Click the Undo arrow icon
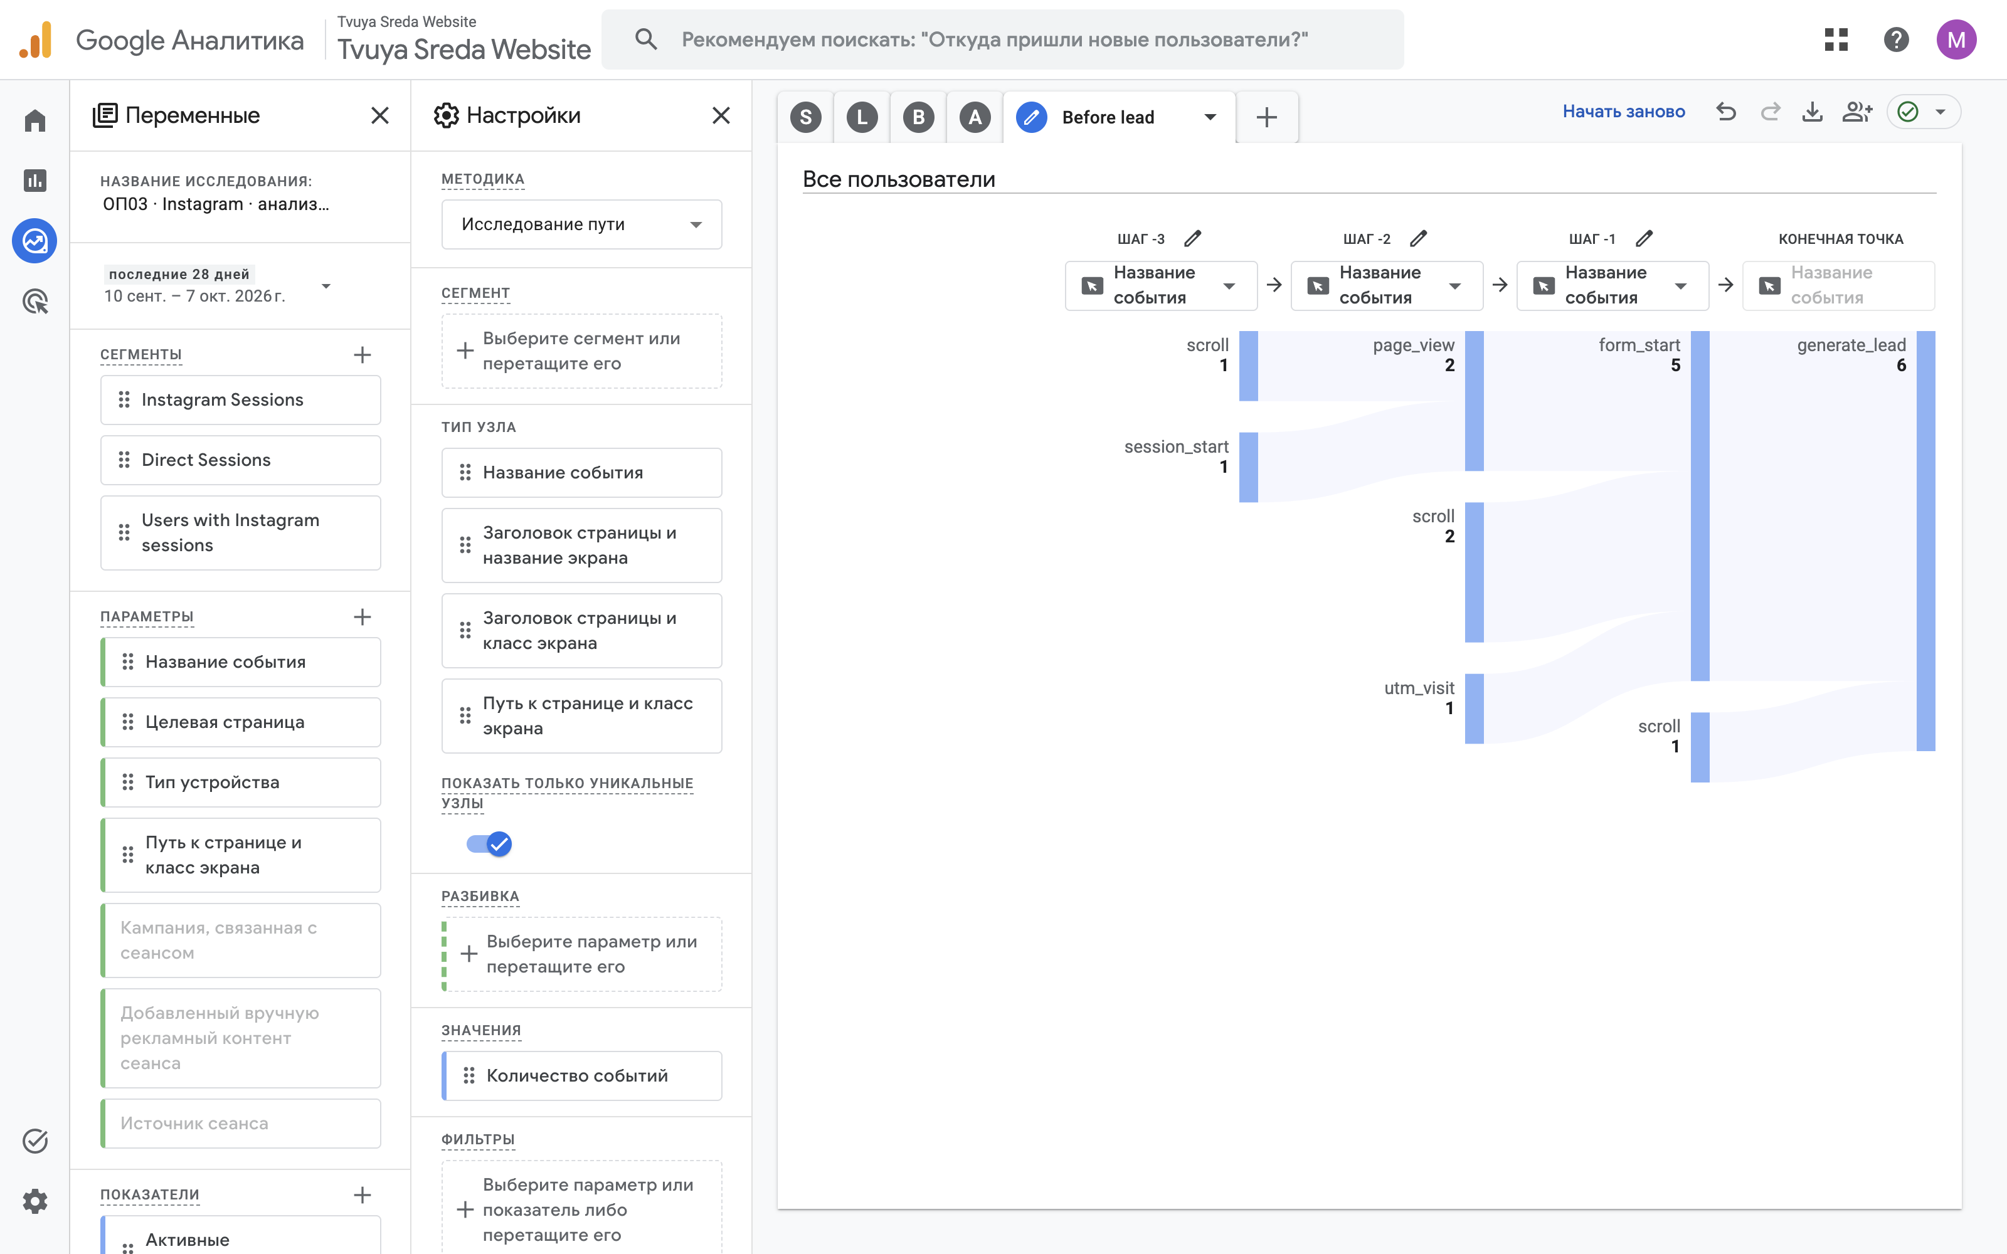Viewport: 2007px width, 1254px height. pos(1726,112)
